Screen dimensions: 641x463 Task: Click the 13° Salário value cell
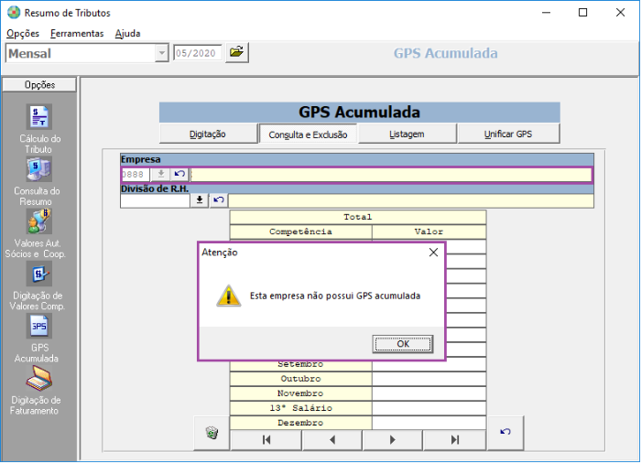(429, 408)
